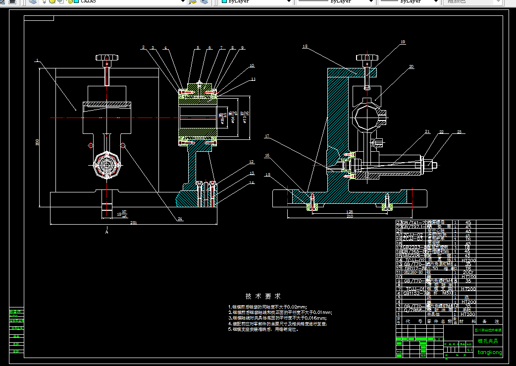Viewport: 516px width, 366px height.
Task: Open the linetype ByLayer dropdown
Action: [x=335, y=1]
